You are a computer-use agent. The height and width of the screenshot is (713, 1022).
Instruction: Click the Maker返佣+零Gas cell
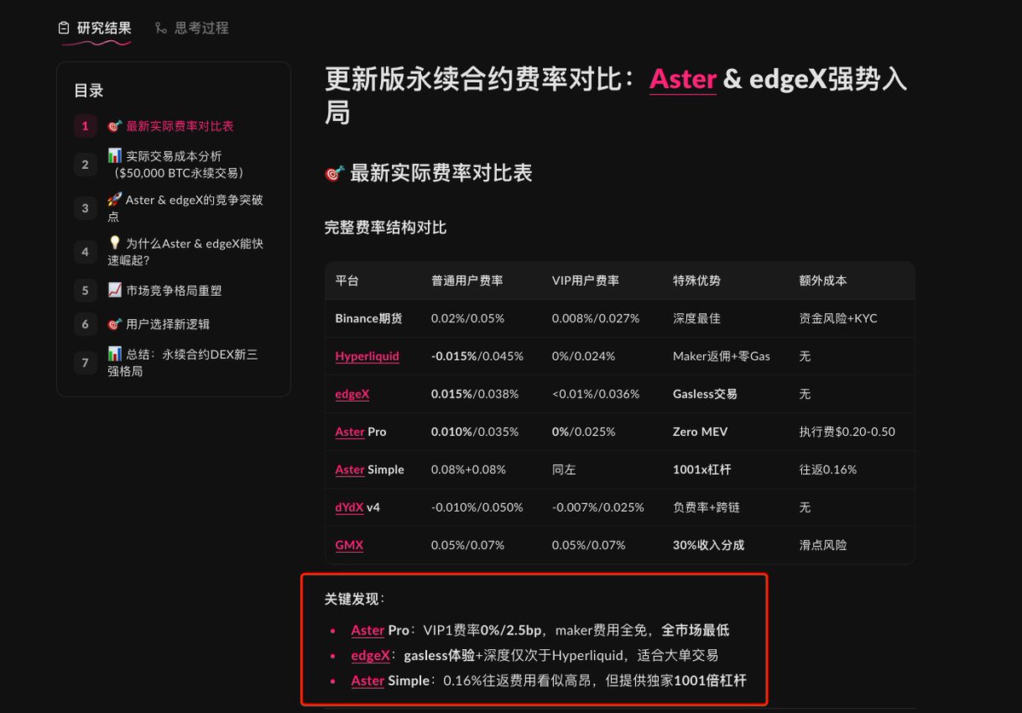(721, 356)
